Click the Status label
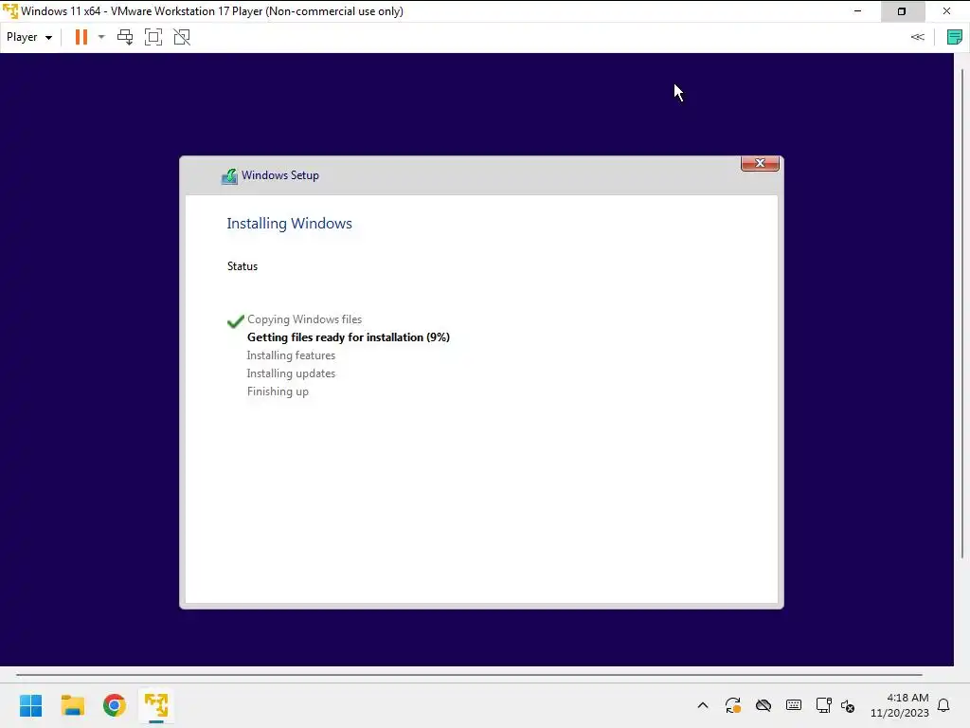This screenshot has width=970, height=728. (x=242, y=266)
